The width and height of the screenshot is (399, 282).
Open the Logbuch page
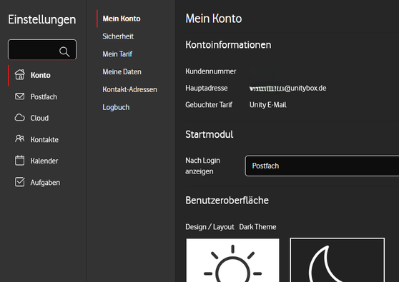[x=116, y=108]
